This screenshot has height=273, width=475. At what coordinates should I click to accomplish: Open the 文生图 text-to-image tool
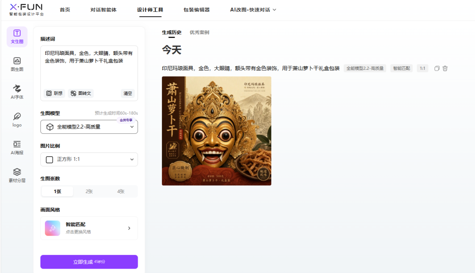17,36
